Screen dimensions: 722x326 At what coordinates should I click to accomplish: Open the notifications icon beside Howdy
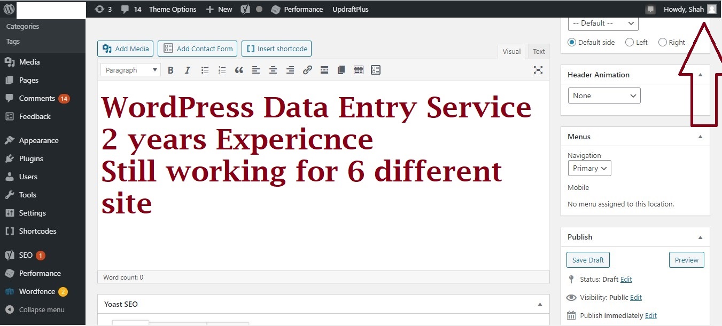[x=650, y=9]
